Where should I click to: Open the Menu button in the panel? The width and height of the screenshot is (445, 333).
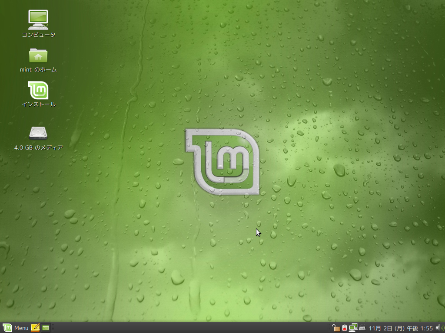pyautogui.click(x=21, y=328)
